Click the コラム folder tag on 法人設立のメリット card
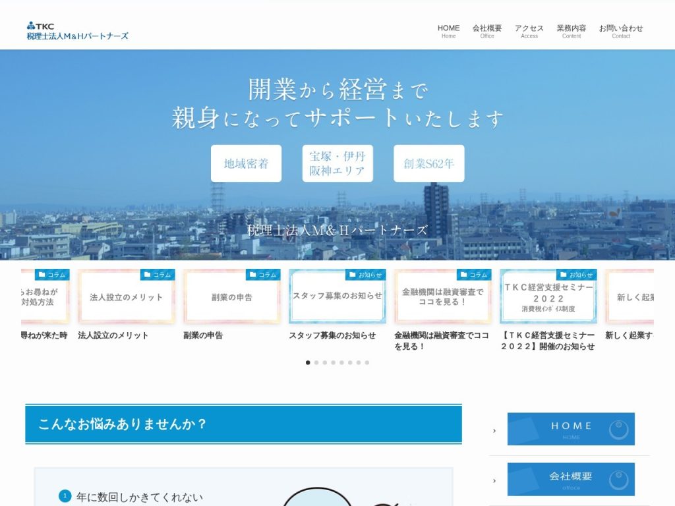The width and height of the screenshot is (675, 506). 158,275
